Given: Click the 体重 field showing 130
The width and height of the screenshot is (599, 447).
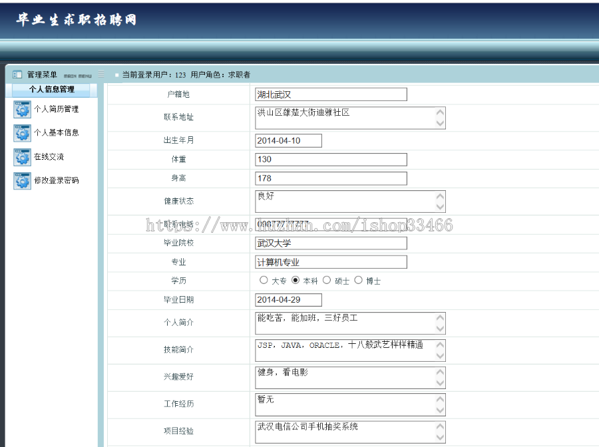Looking at the screenshot, I should point(331,160).
